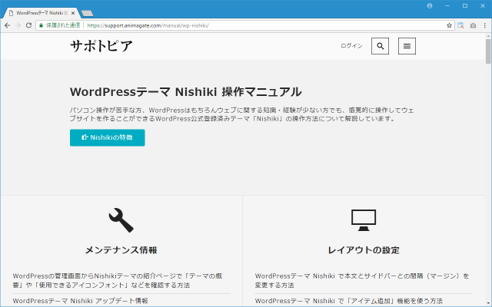
Task: Click the search extension icon beside star
Action: tap(460, 25)
